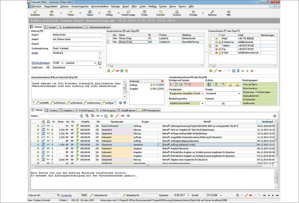Open the Erstellt date dropdown

pyautogui.click(x=221, y=195)
